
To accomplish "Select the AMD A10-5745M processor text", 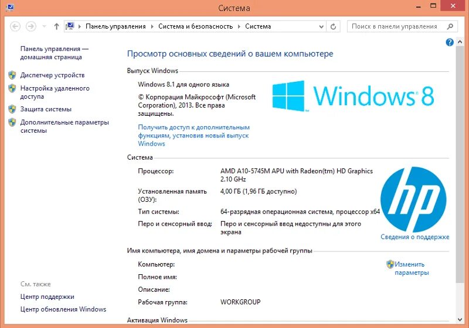I will [x=297, y=175].
